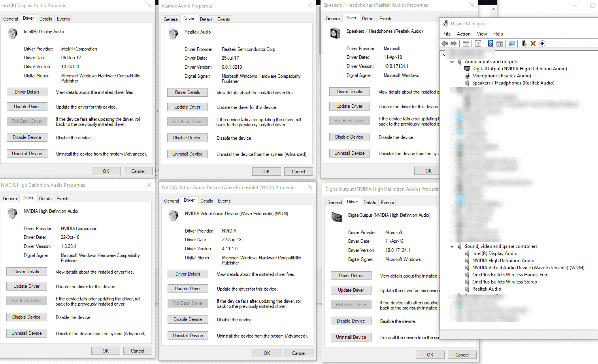Screen dimensions: 598x364
Task: Click driver date 22-Oct-18 in NVIDIA High Definition Audio Properties
Action: (70, 237)
